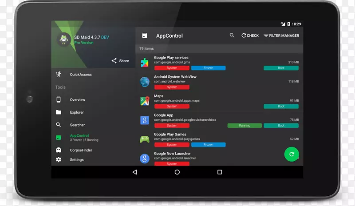This screenshot has width=355, height=206.
Task: Click the Boot tag on Google Play services
Action: click(x=281, y=68)
